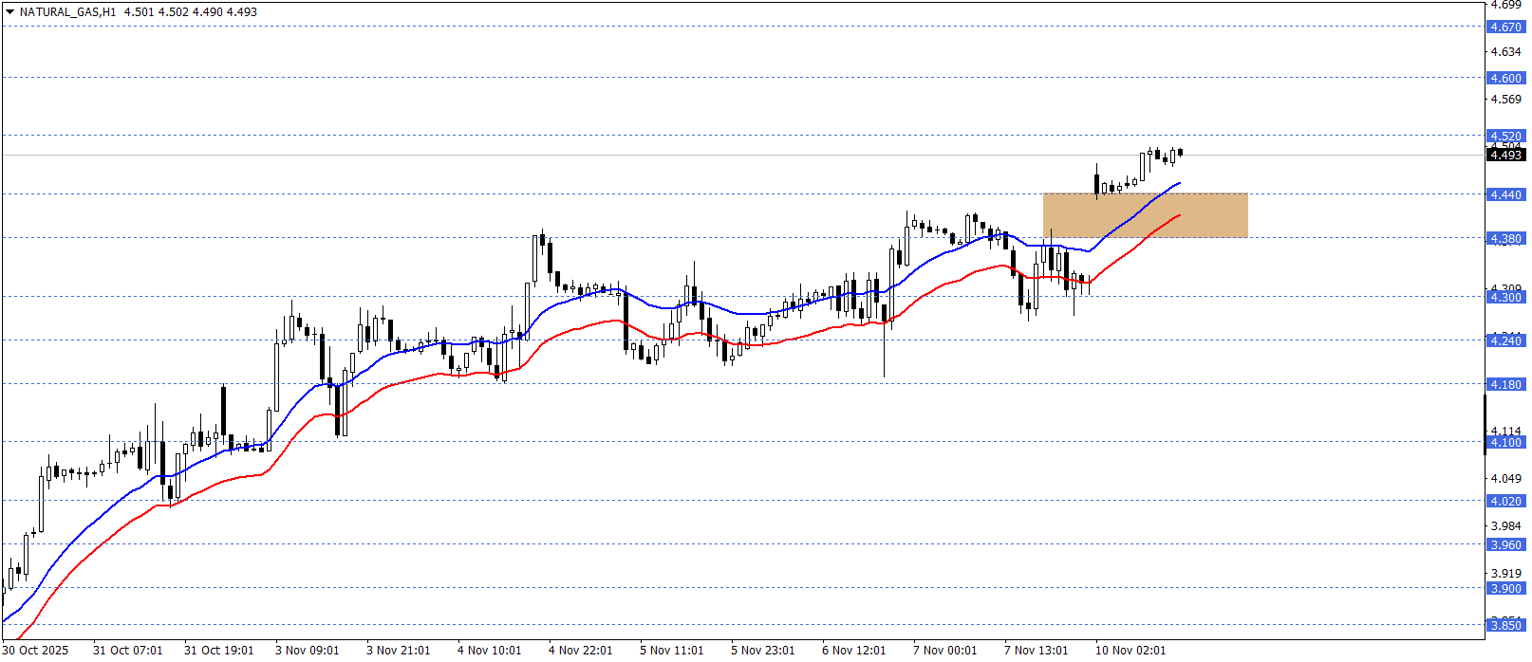Select the 4.380 price level tag
Screen dimensions: 1532x662
(1504, 239)
